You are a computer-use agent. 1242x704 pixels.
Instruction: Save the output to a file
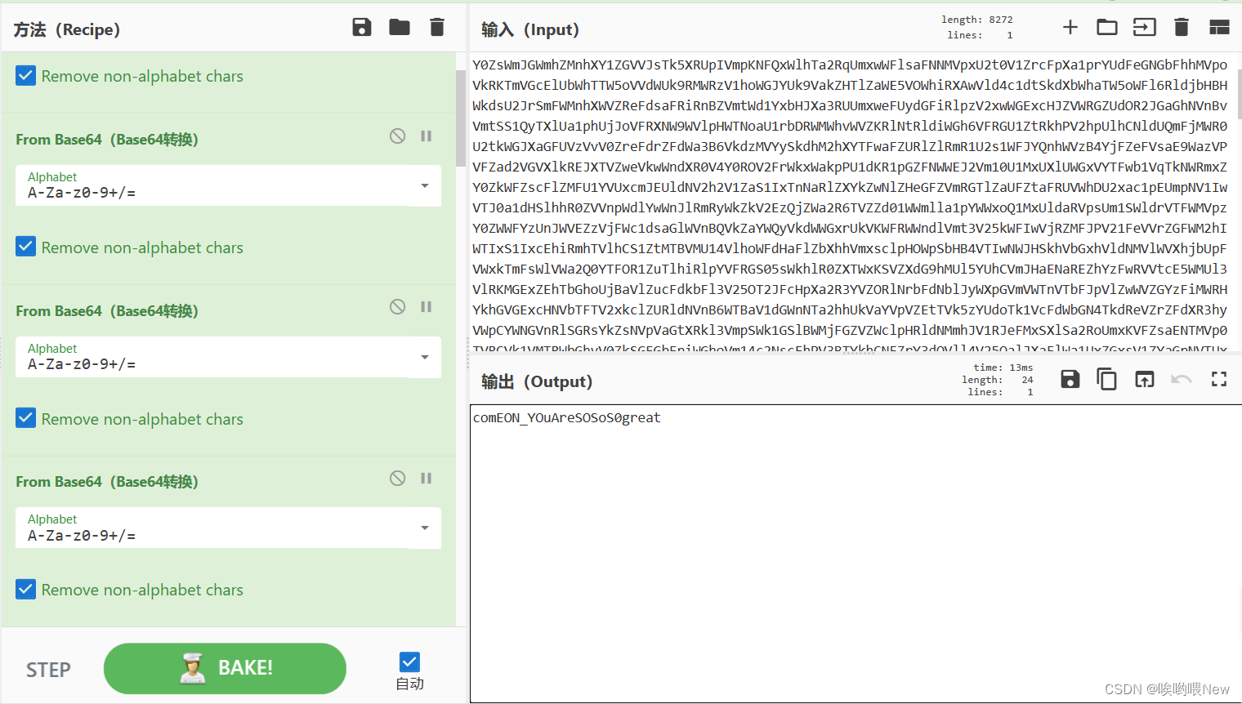coord(1070,379)
